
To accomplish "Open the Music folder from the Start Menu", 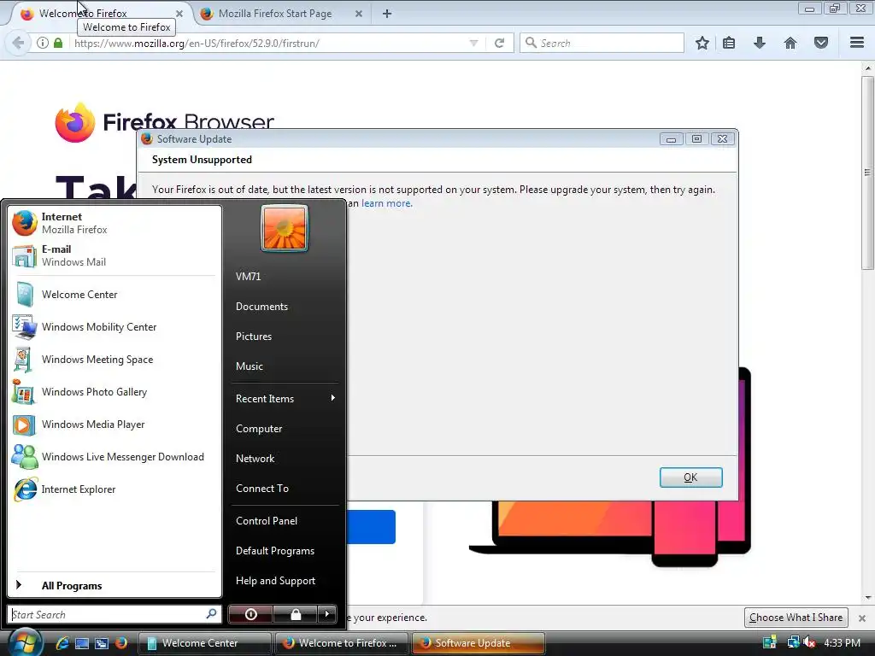I will point(285,366).
